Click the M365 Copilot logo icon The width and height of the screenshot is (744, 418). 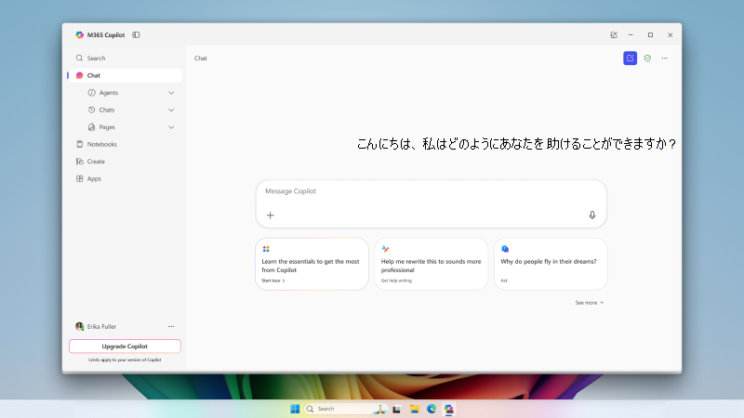pos(80,34)
